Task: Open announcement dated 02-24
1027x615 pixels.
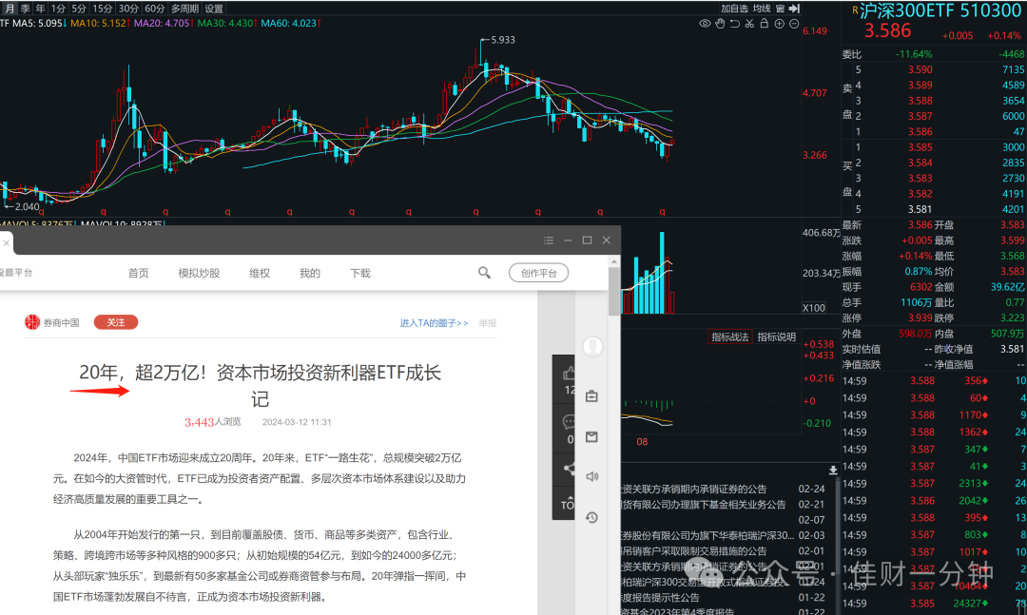Action: click(x=723, y=489)
